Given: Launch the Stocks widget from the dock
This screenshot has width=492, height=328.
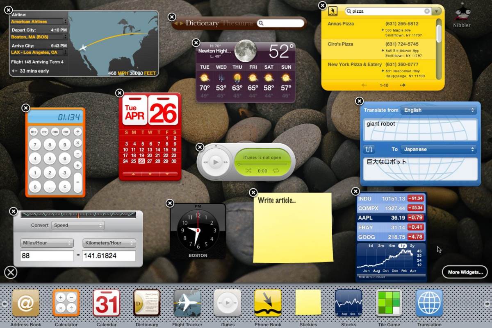Looking at the screenshot, I should (348, 303).
